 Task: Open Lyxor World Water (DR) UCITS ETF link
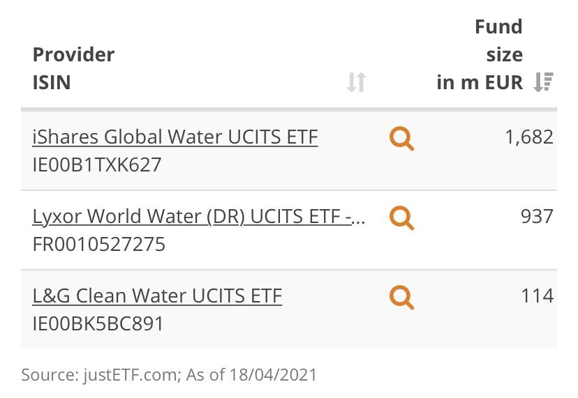click(200, 217)
